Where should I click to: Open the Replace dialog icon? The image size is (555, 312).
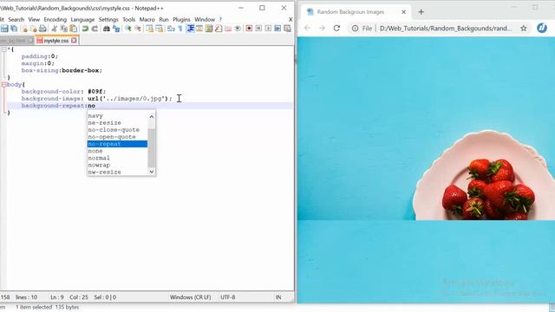point(116,29)
